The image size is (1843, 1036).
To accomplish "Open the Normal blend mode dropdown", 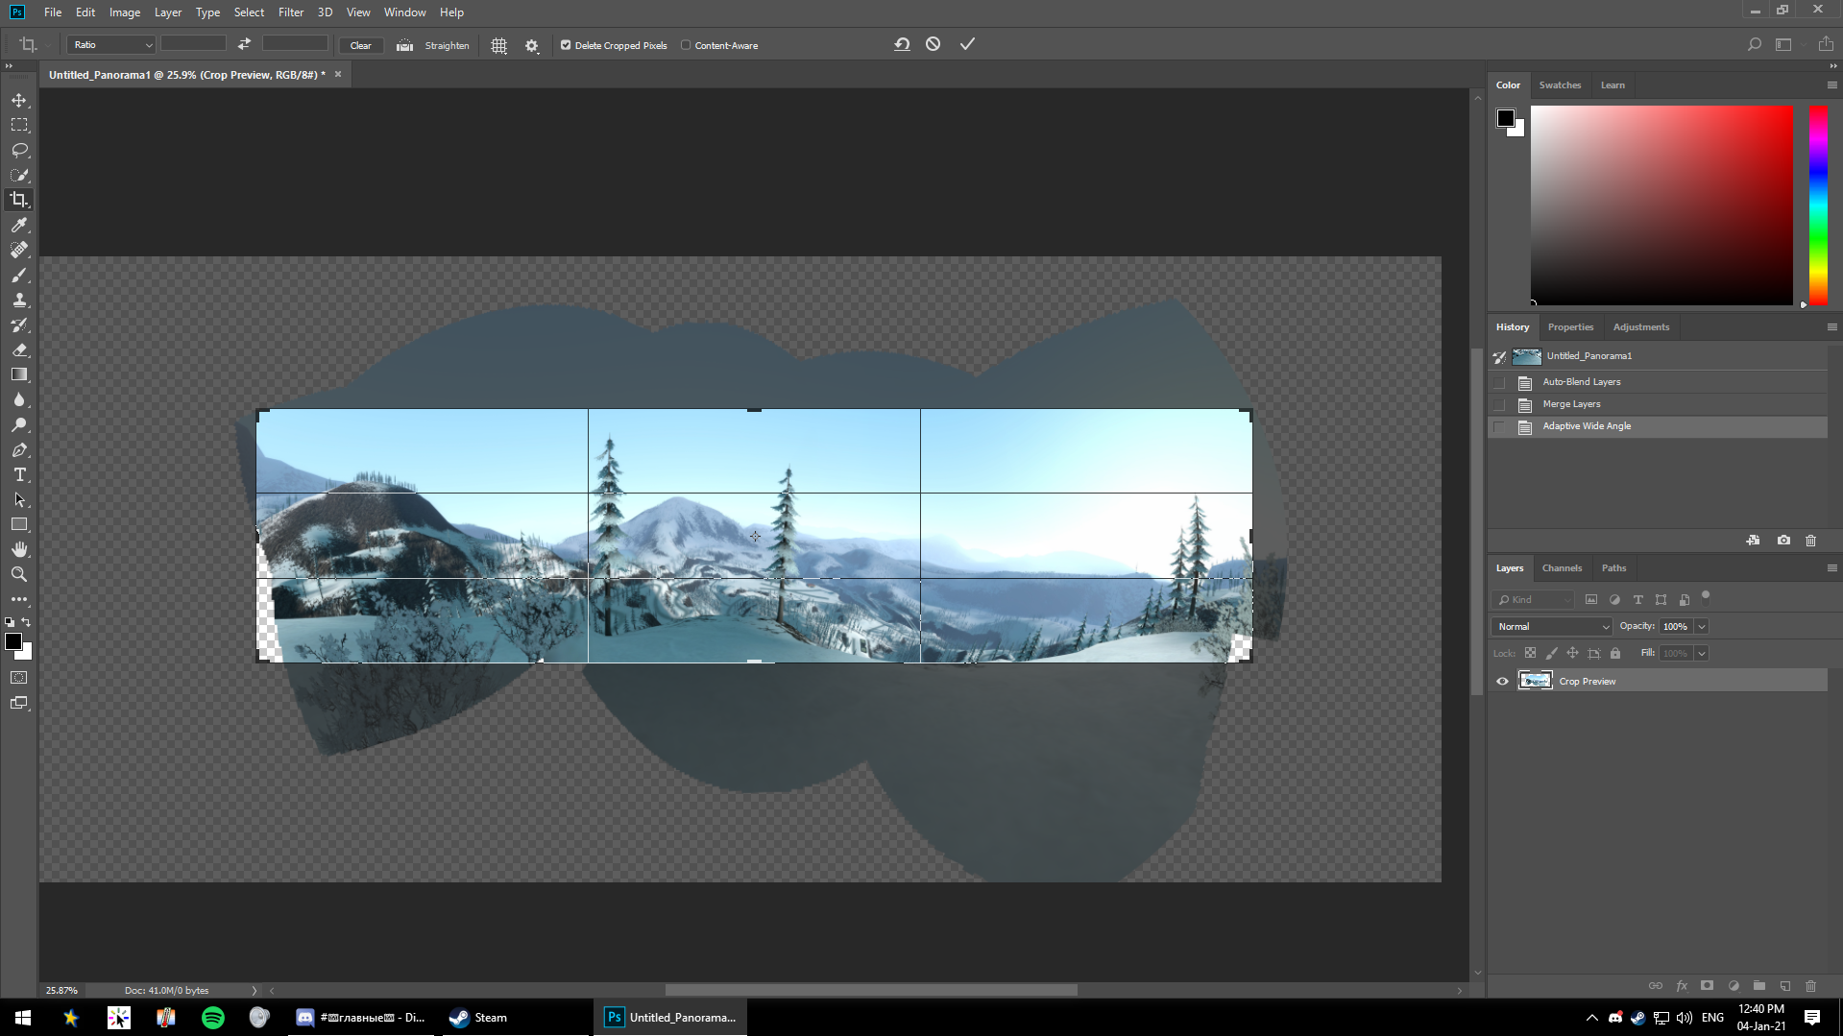I will coord(1551,626).
